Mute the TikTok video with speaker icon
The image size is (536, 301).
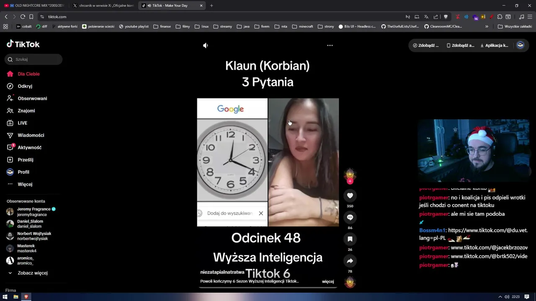coord(205,46)
